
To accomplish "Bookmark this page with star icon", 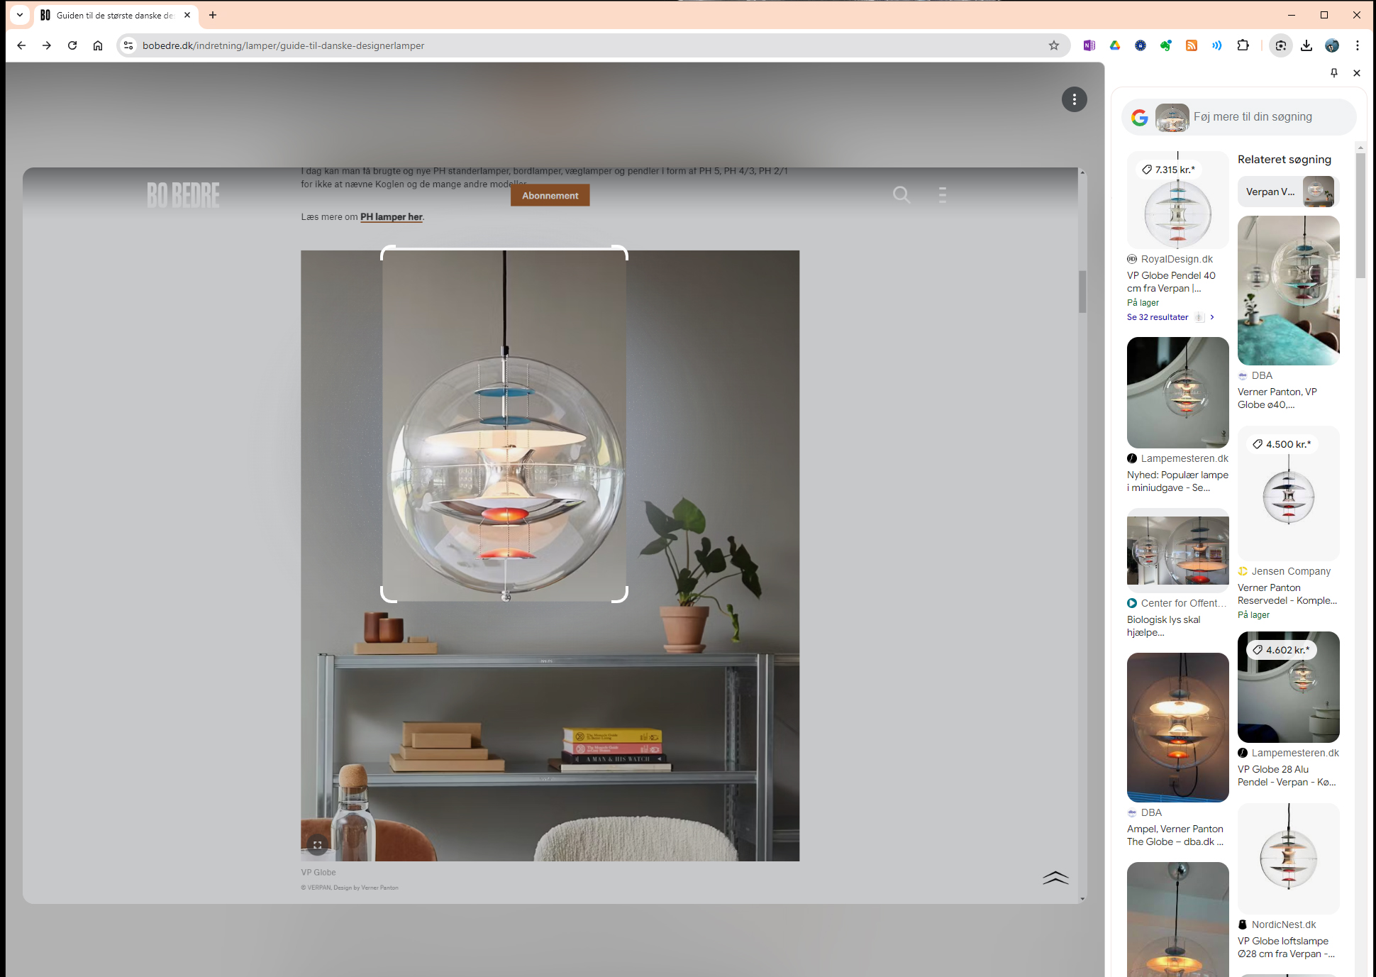I will (x=1054, y=45).
